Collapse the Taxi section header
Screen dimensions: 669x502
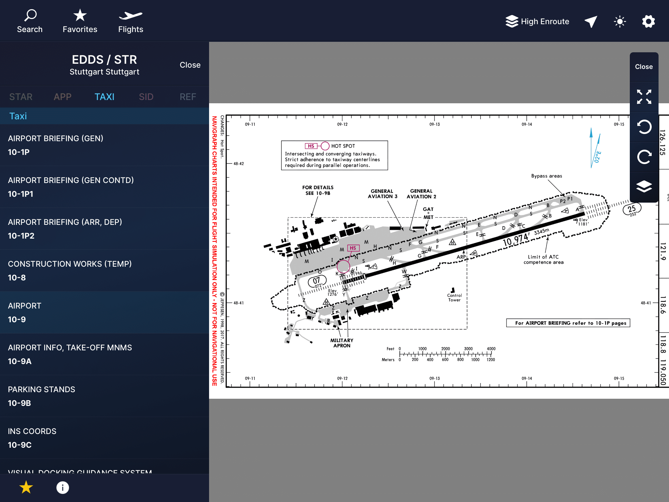coord(105,116)
